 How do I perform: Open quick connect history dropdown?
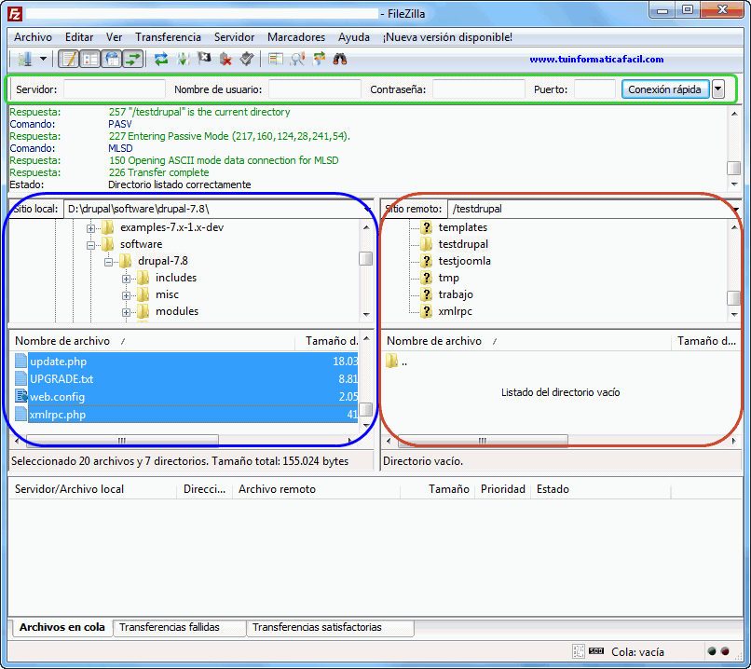pyautogui.click(x=718, y=89)
